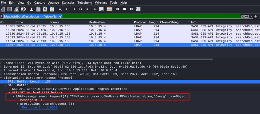Collapse the SASL Buffer tree node
260x114 pixels.
(x=5, y=85)
